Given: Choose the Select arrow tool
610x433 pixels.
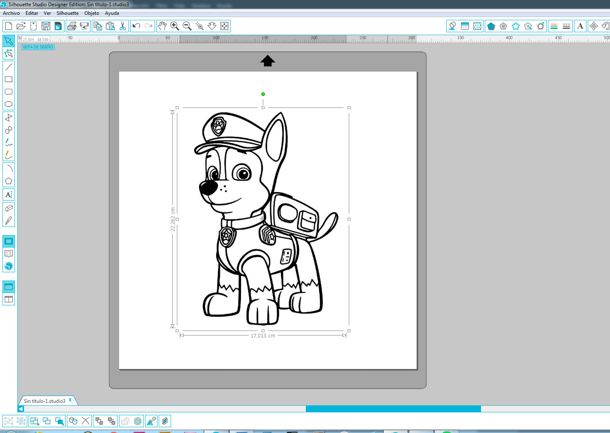Looking at the screenshot, I should pyautogui.click(x=9, y=40).
